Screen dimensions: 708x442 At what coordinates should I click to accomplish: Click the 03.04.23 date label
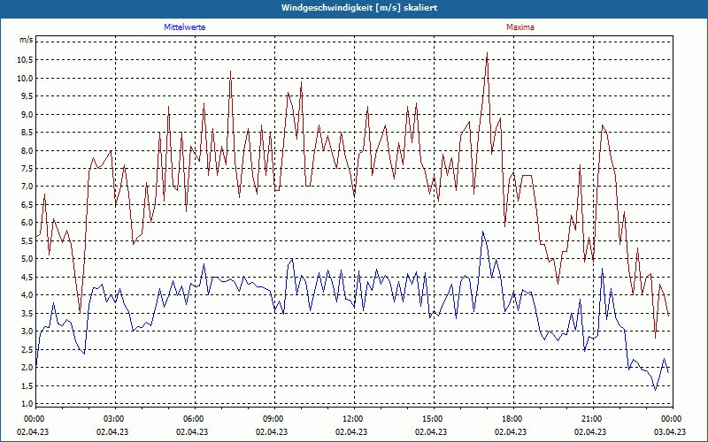[x=671, y=431]
